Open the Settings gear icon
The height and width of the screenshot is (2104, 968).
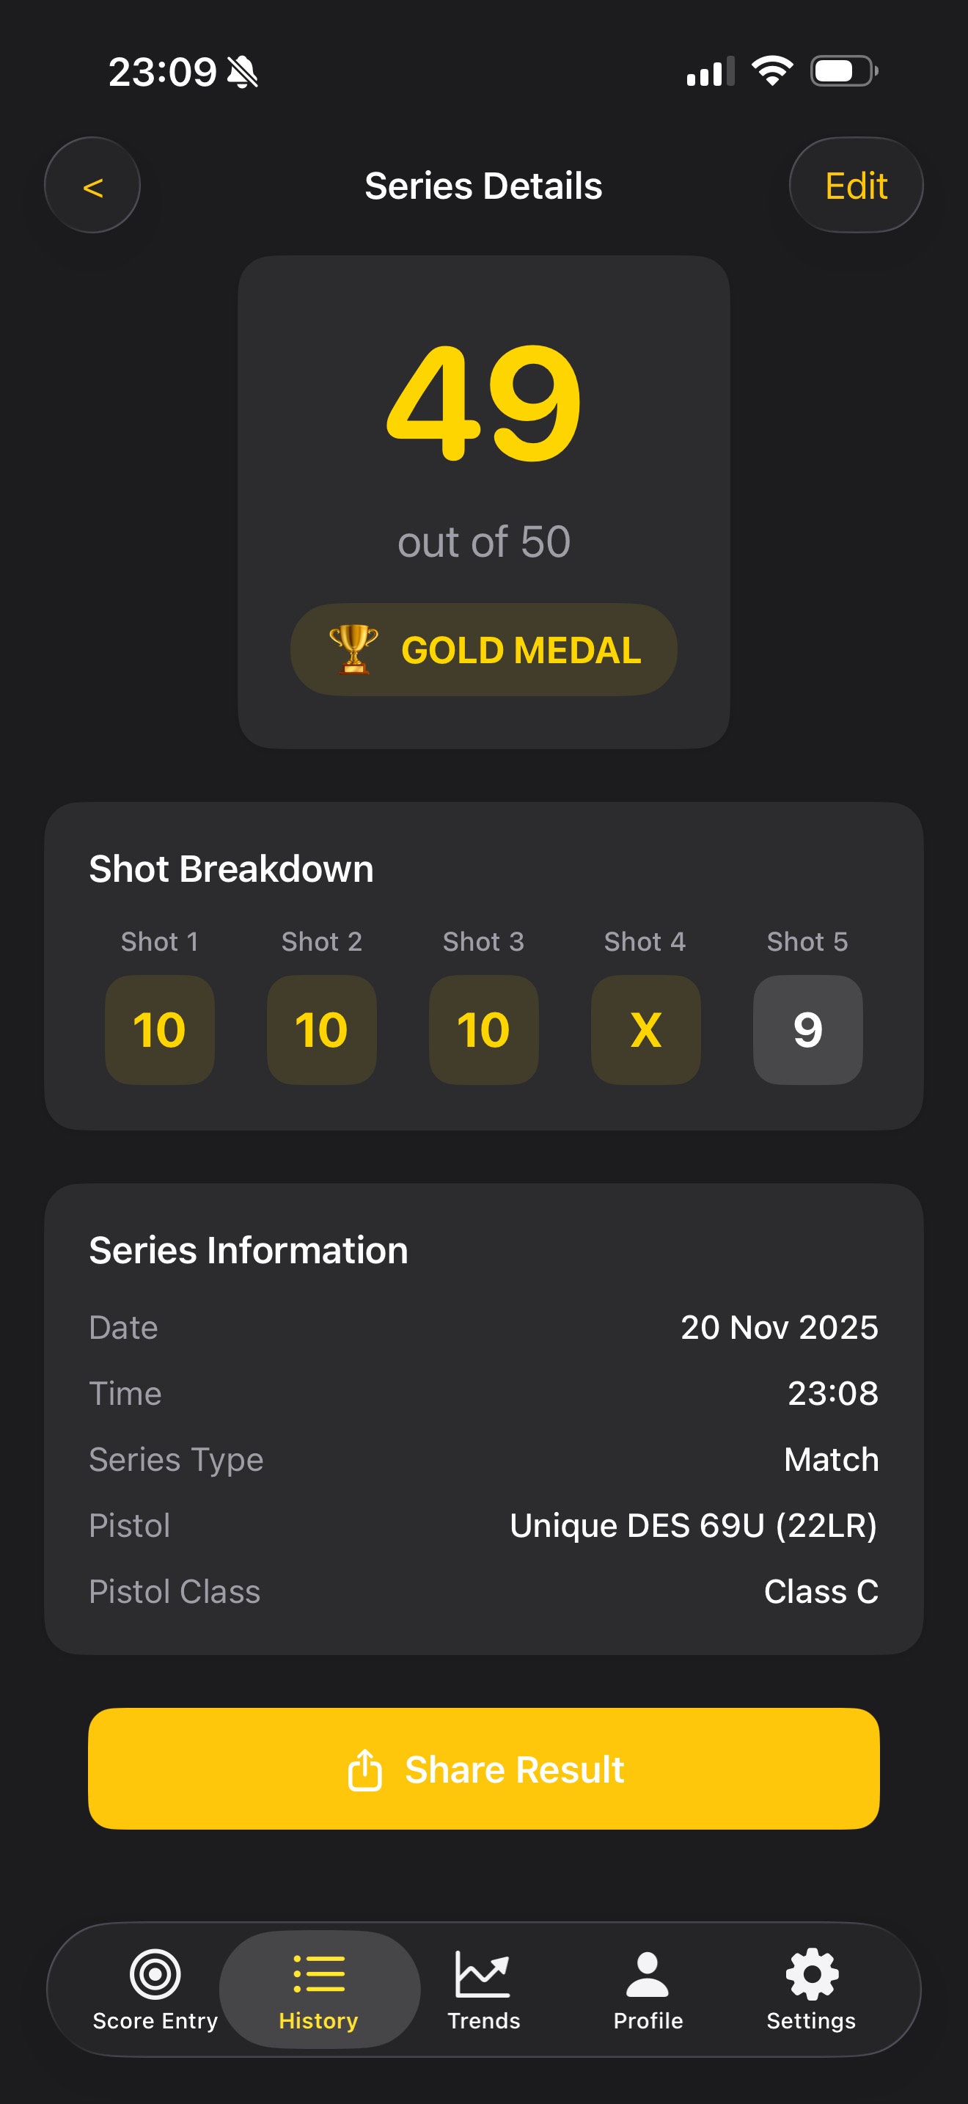(811, 1973)
